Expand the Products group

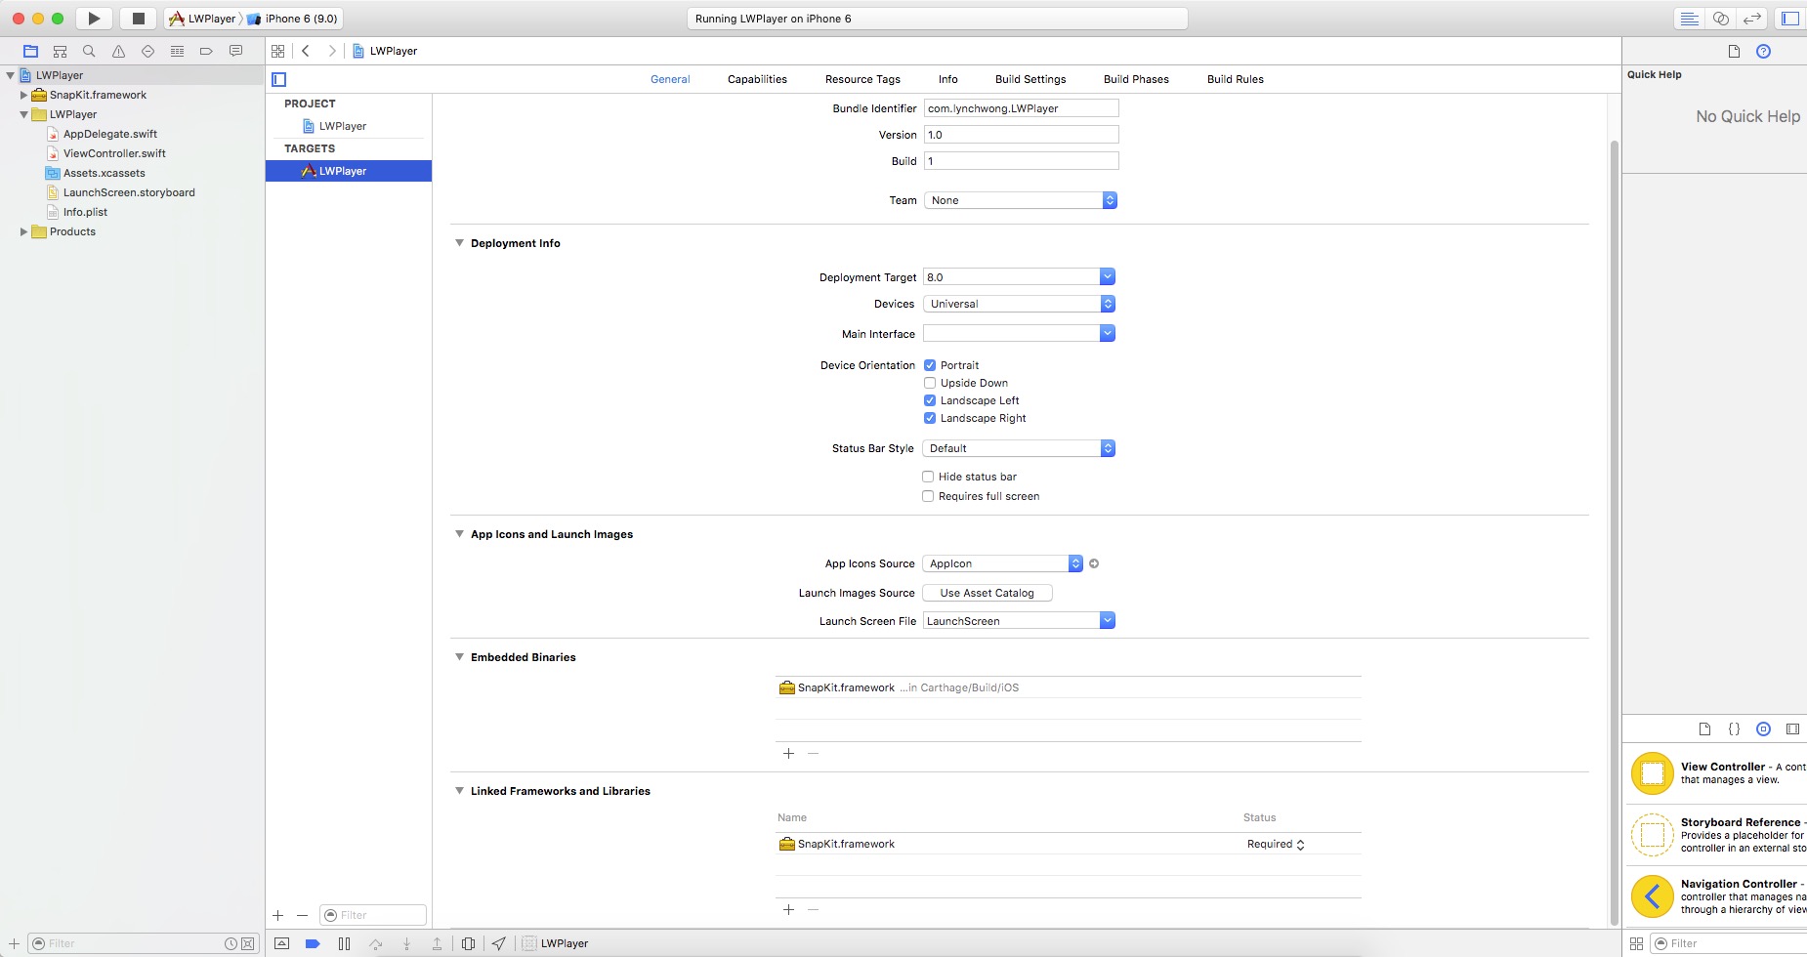coord(23,231)
